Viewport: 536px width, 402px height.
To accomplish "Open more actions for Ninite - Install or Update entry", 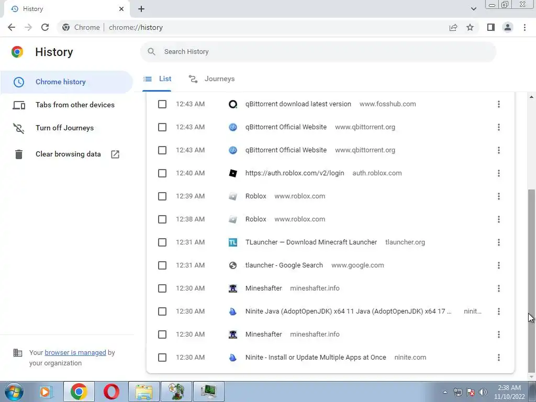I will (x=499, y=358).
